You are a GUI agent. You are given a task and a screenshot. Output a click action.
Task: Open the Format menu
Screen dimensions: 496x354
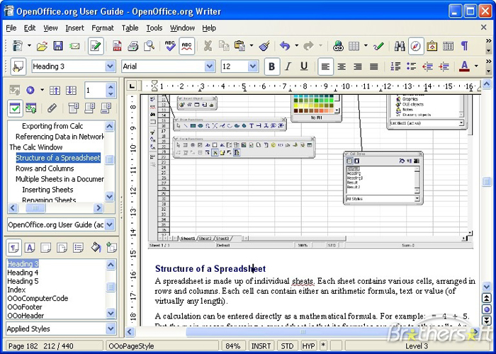[x=103, y=28]
